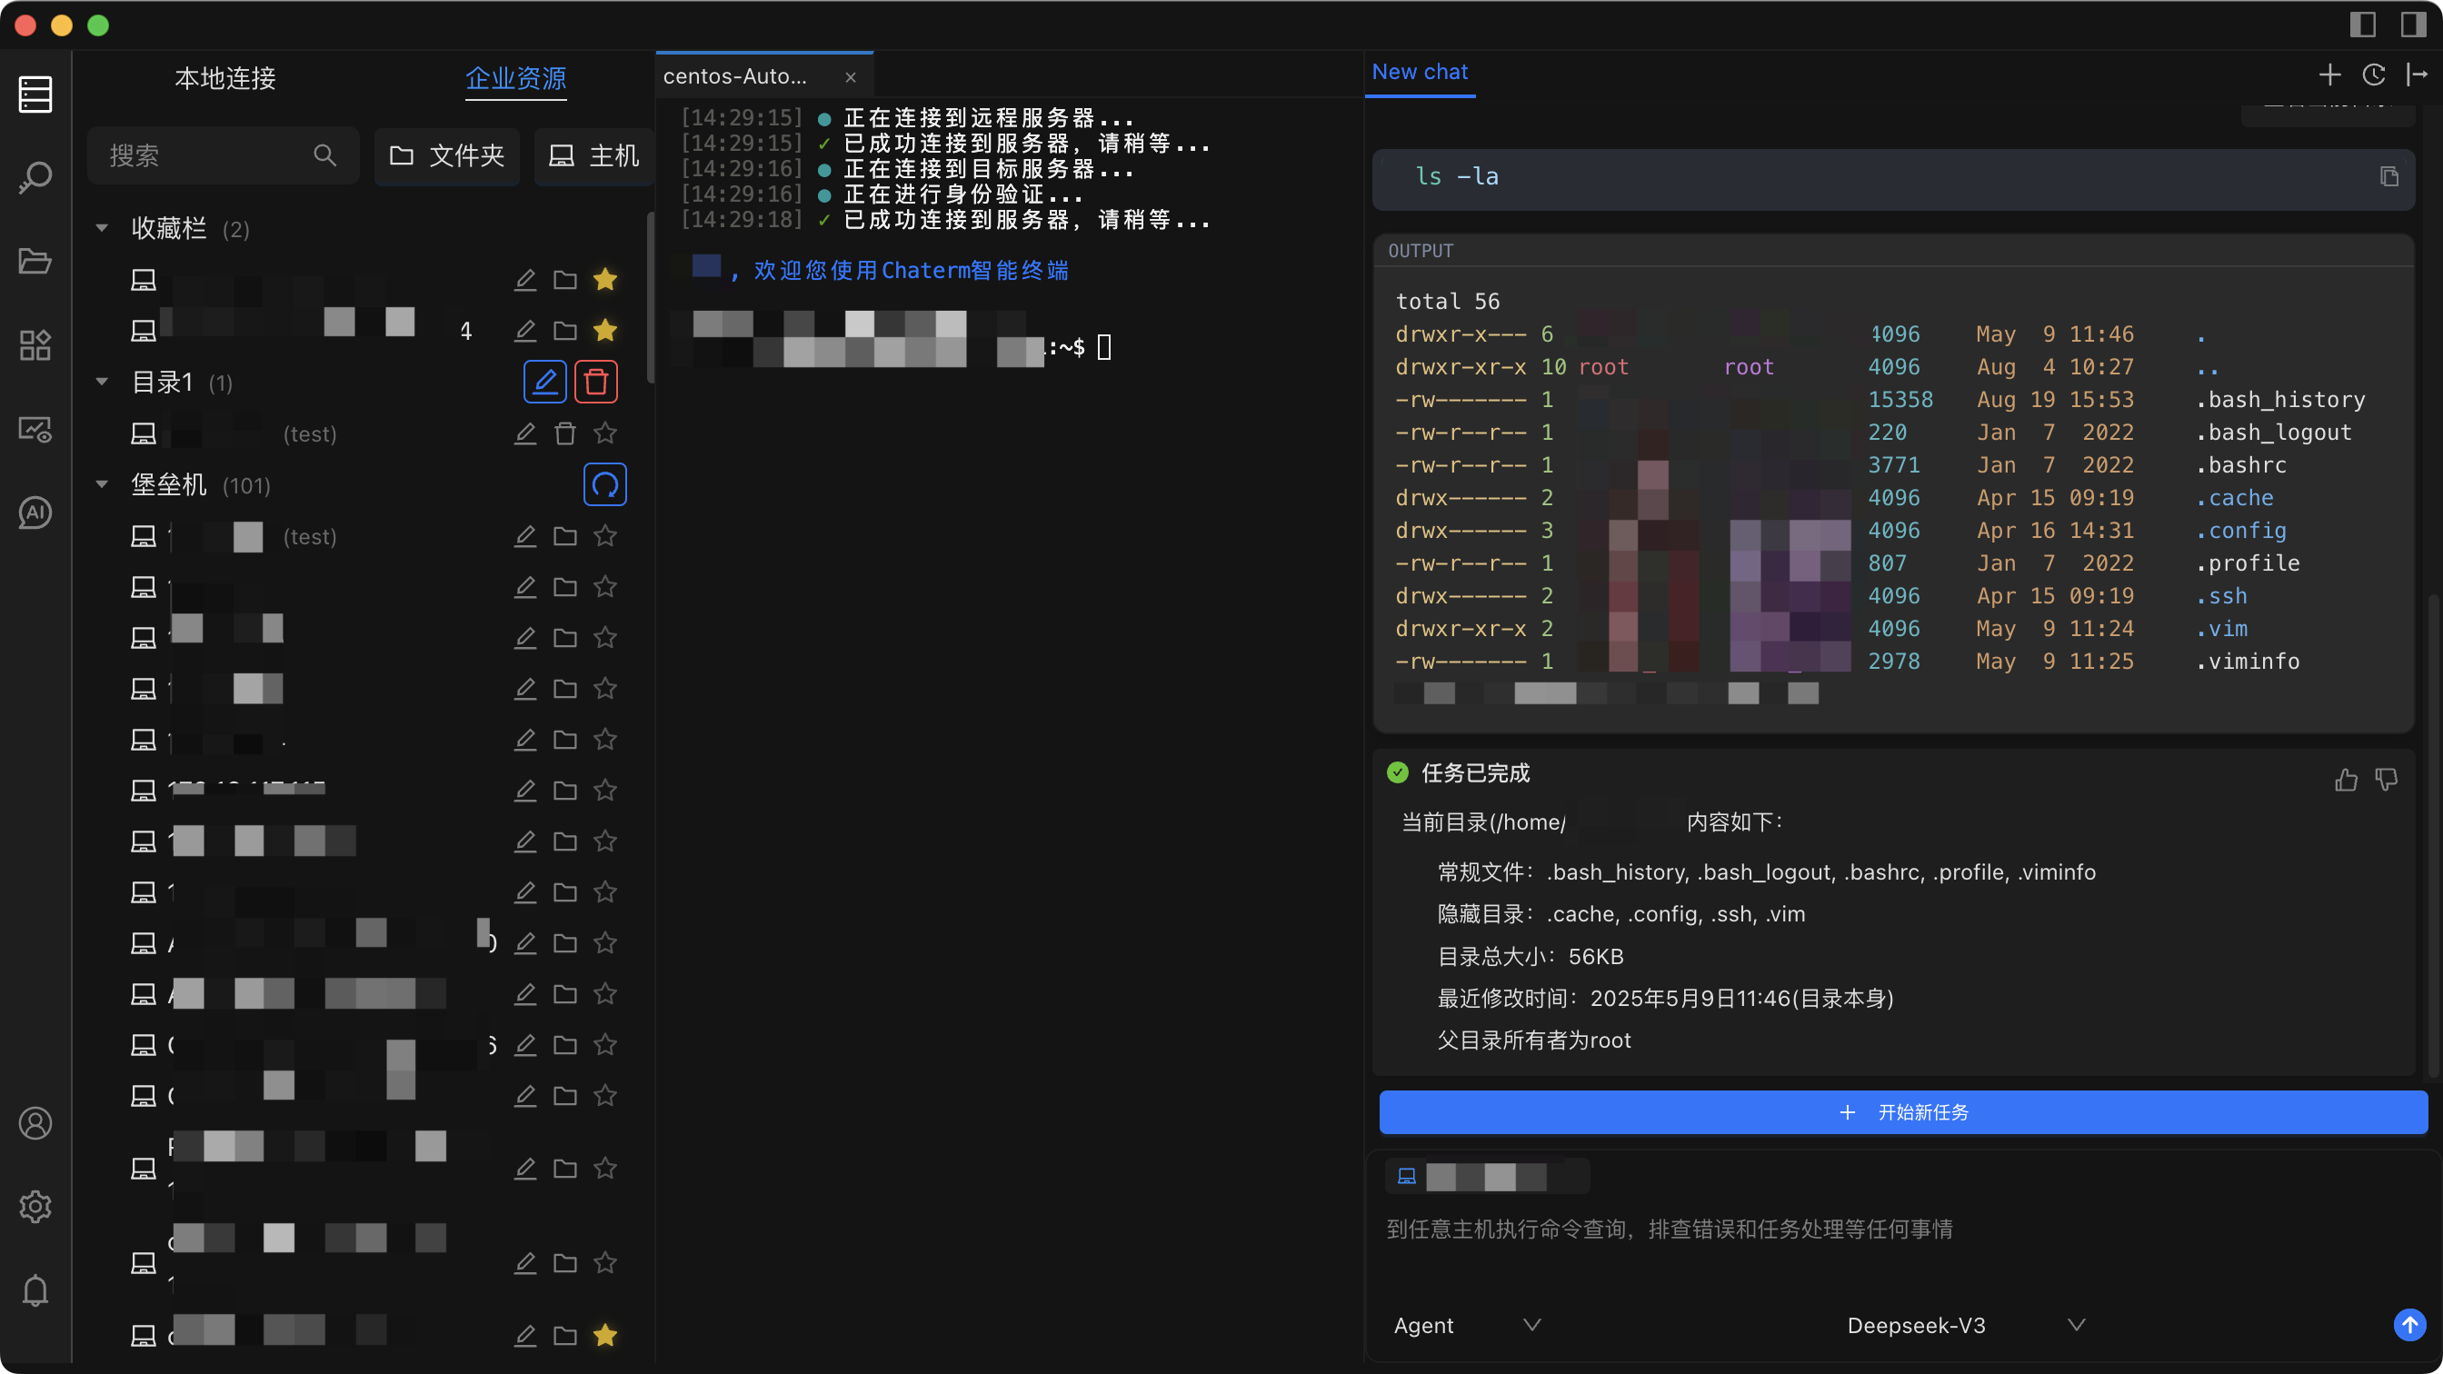Click the 任务已完成 status text
The width and height of the screenshot is (2443, 1374).
coord(1475,772)
